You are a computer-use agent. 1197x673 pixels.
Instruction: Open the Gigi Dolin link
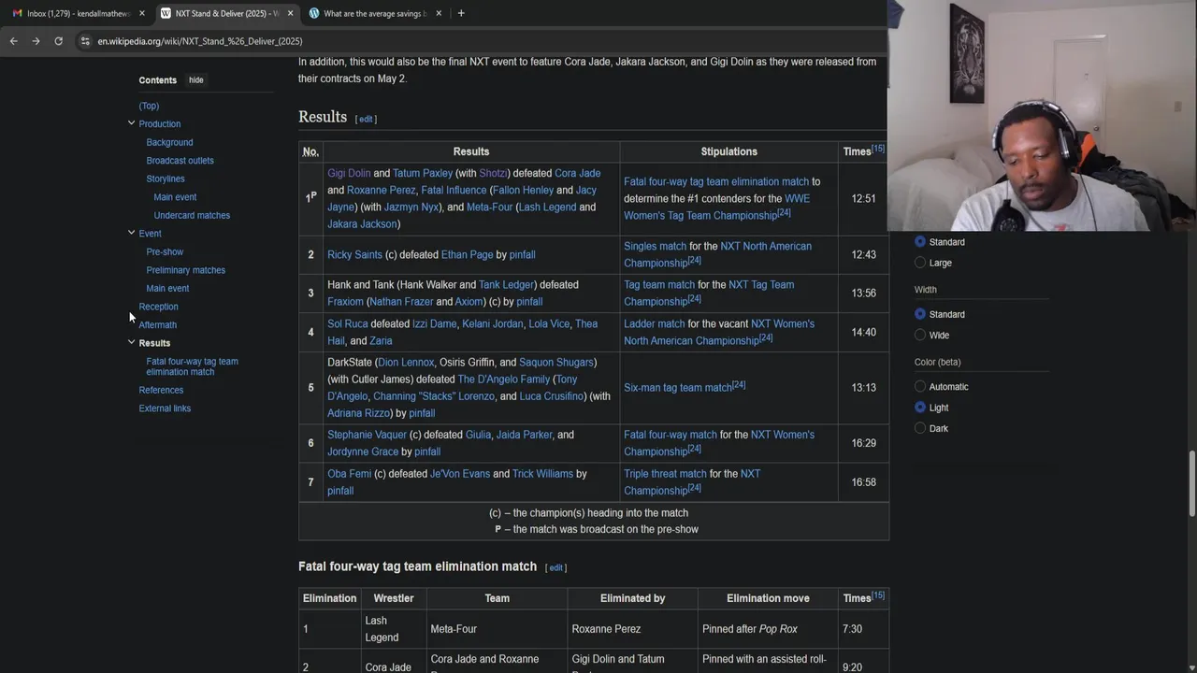[349, 173]
